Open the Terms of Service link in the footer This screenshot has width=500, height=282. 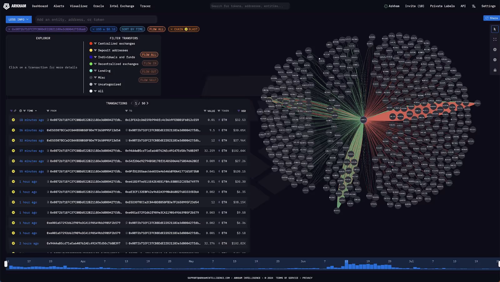tap(287, 278)
